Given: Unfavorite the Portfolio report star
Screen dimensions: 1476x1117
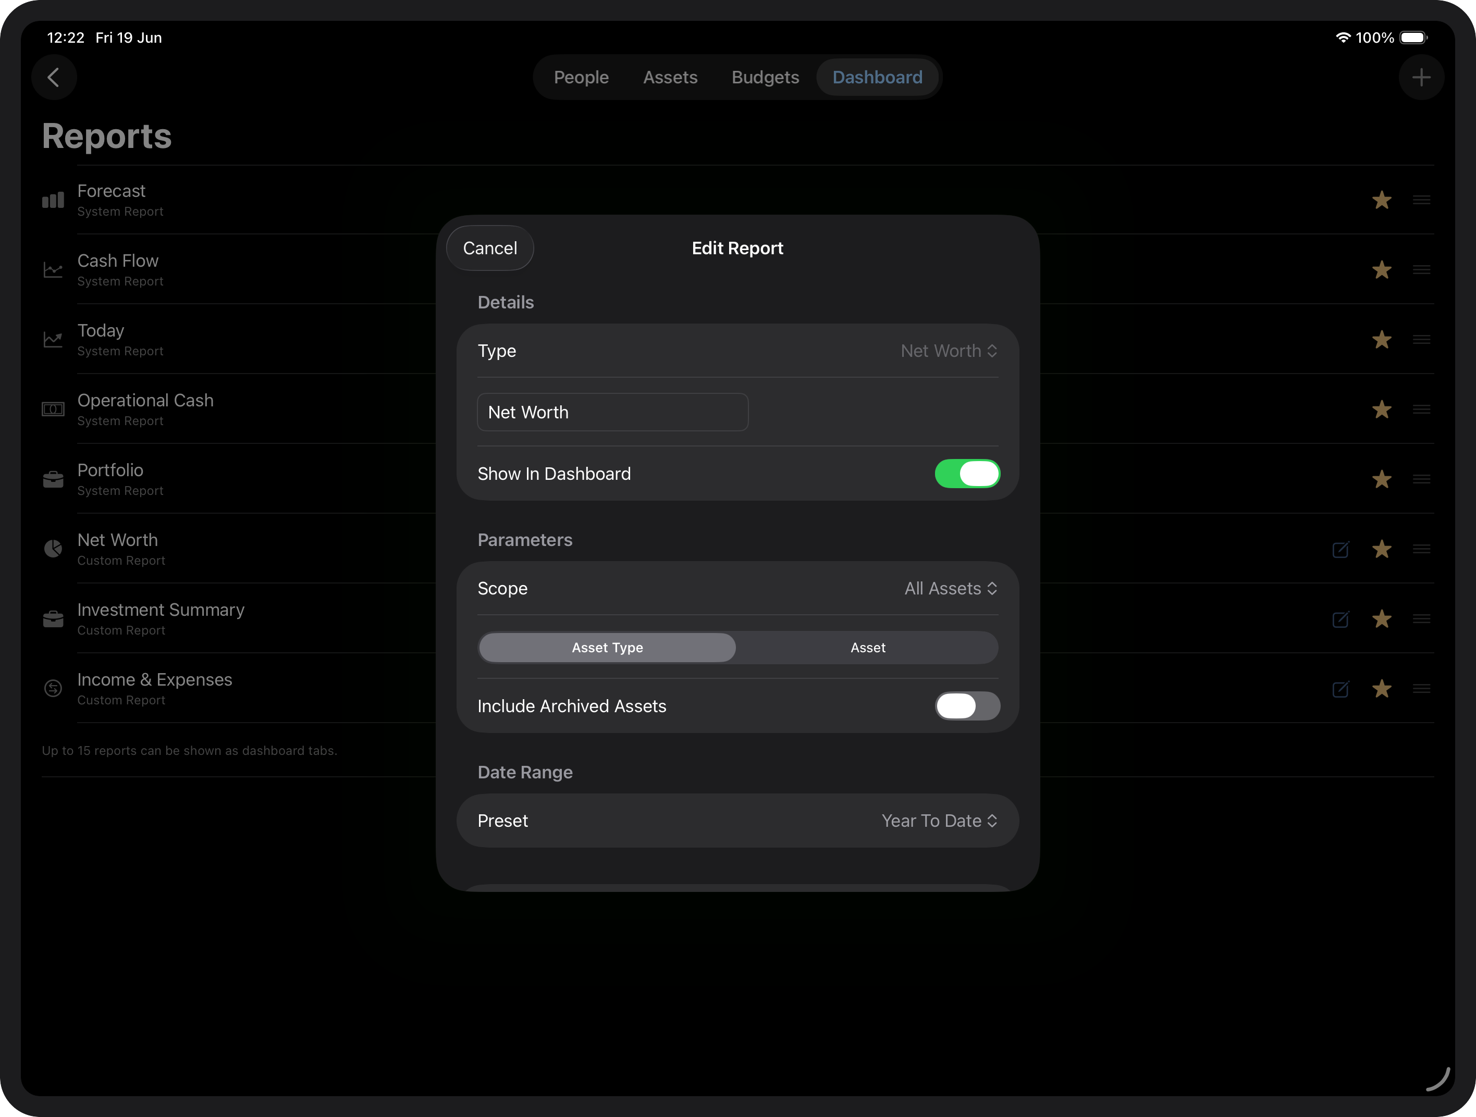Looking at the screenshot, I should (x=1381, y=479).
